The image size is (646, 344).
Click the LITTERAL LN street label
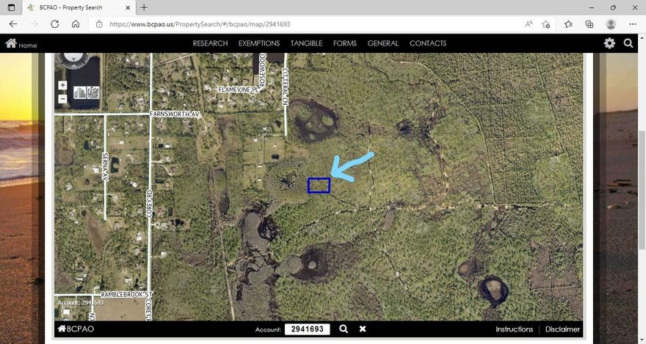point(285,87)
